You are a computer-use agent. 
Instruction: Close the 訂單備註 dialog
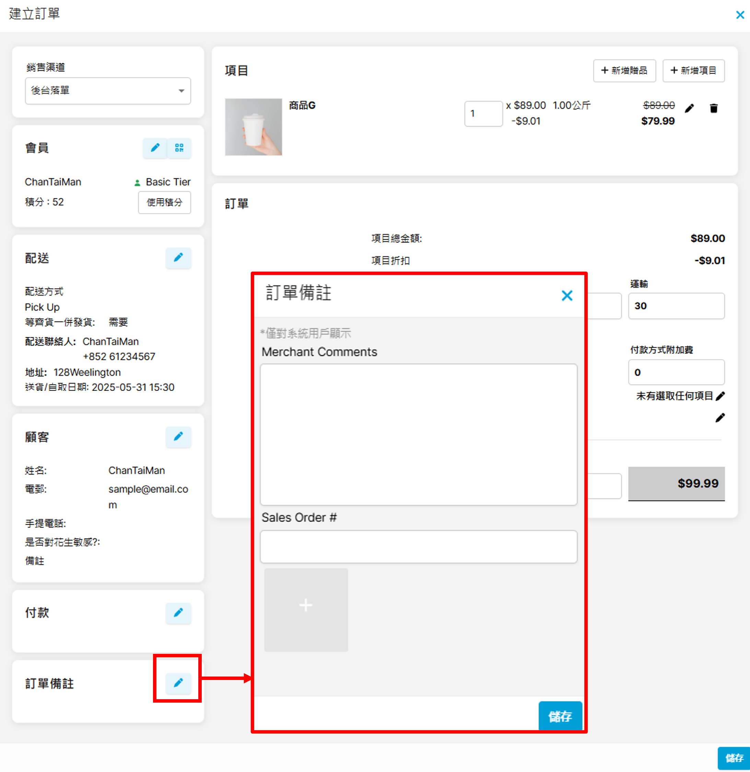(566, 295)
